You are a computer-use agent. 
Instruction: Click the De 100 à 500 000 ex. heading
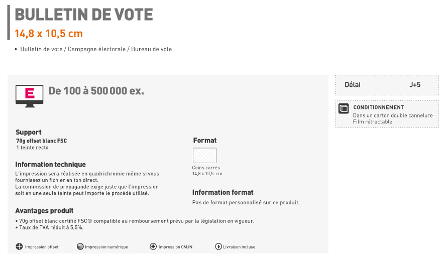tap(96, 91)
